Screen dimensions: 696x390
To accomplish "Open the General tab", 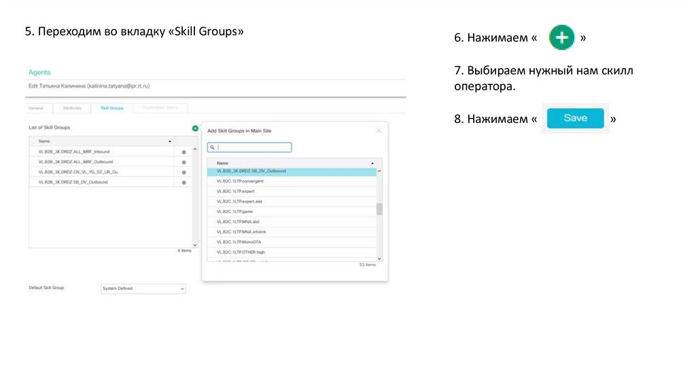I will pos(36,108).
